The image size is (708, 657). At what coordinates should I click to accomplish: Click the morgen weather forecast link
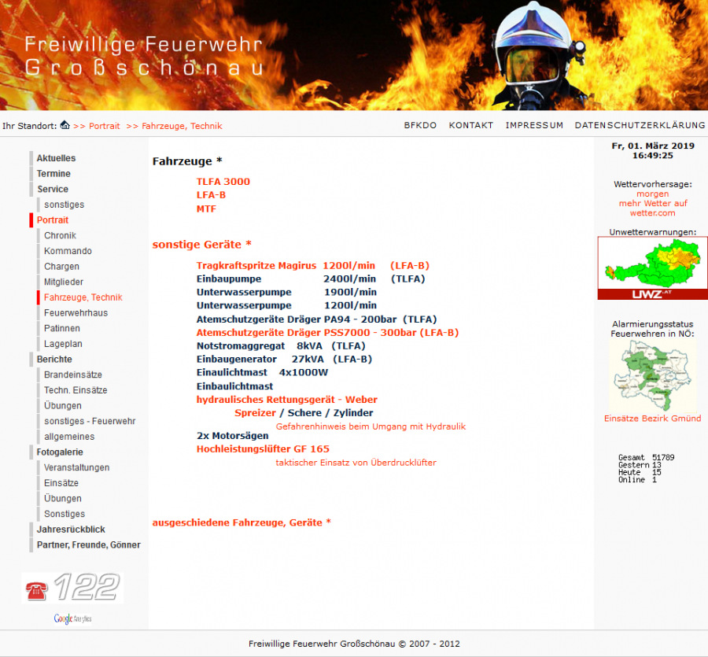tap(652, 194)
